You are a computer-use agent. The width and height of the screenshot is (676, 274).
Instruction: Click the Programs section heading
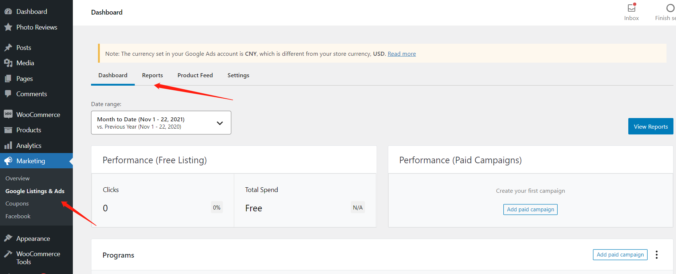point(118,255)
